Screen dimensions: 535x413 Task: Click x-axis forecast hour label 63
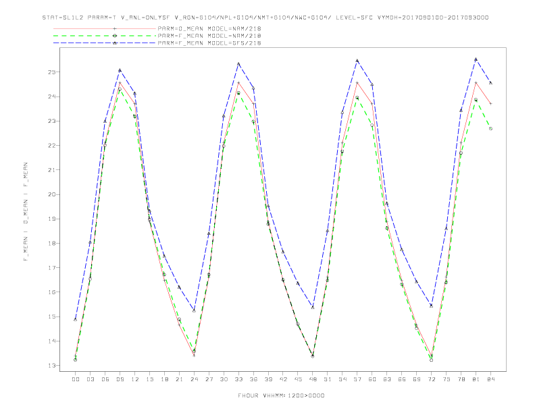pyautogui.click(x=387, y=379)
